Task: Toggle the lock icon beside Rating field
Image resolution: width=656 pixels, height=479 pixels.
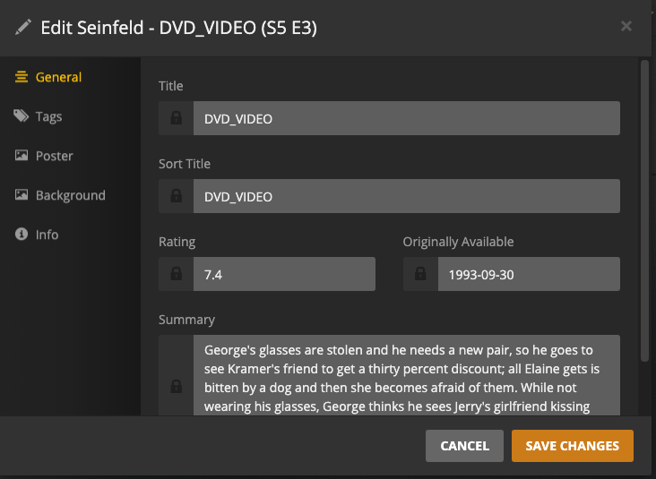Action: (177, 274)
